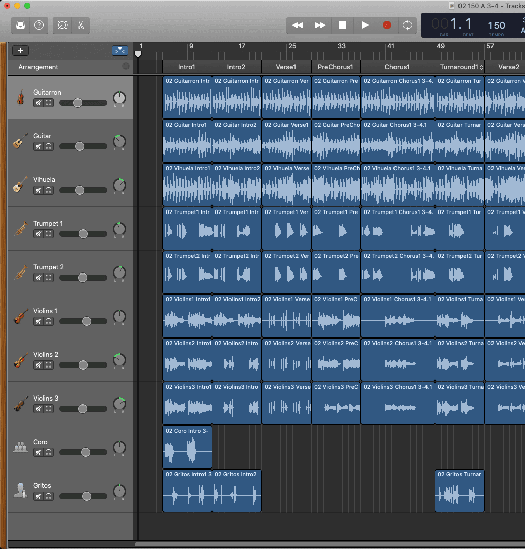525x549 pixels.
Task: Open the scissors Editors button
Action: 81,25
